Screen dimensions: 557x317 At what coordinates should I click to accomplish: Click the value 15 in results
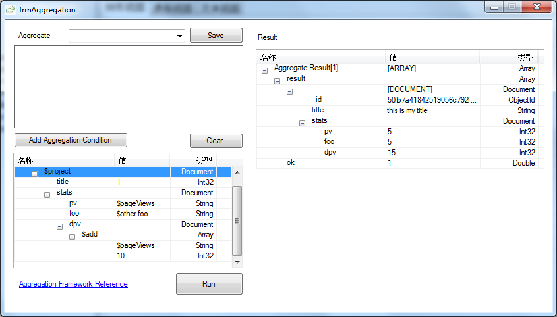392,153
